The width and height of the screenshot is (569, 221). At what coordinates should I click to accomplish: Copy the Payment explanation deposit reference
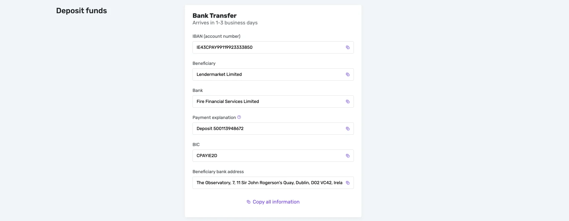348,129
